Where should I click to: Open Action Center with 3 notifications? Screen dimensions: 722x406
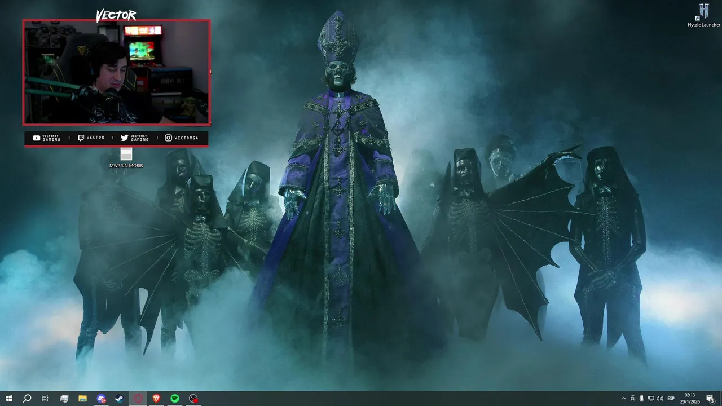click(710, 399)
